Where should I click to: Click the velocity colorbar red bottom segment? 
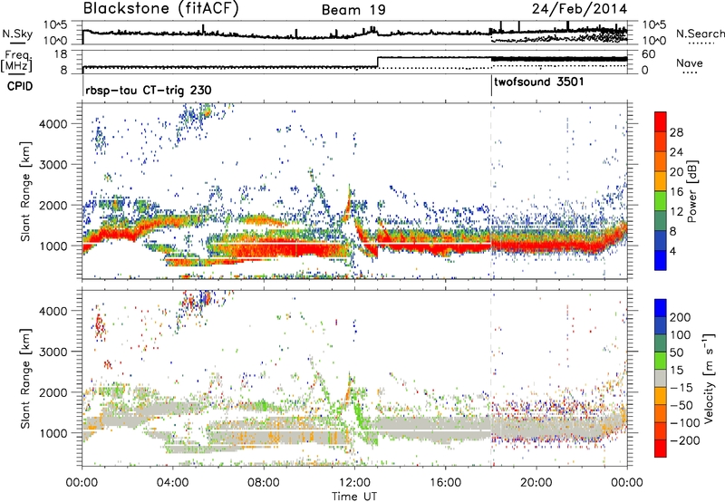(661, 449)
